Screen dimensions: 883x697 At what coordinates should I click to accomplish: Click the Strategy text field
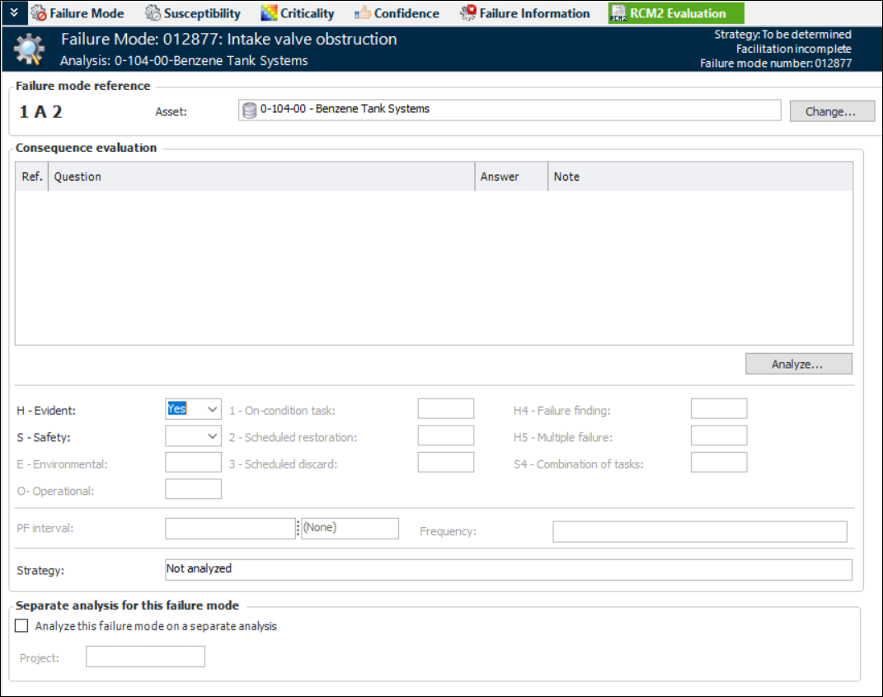point(508,569)
